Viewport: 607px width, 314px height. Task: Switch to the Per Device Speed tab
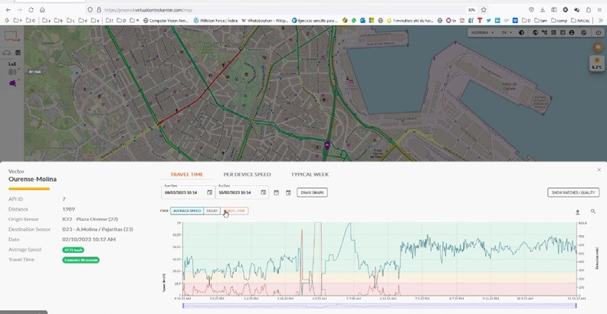pyautogui.click(x=247, y=175)
